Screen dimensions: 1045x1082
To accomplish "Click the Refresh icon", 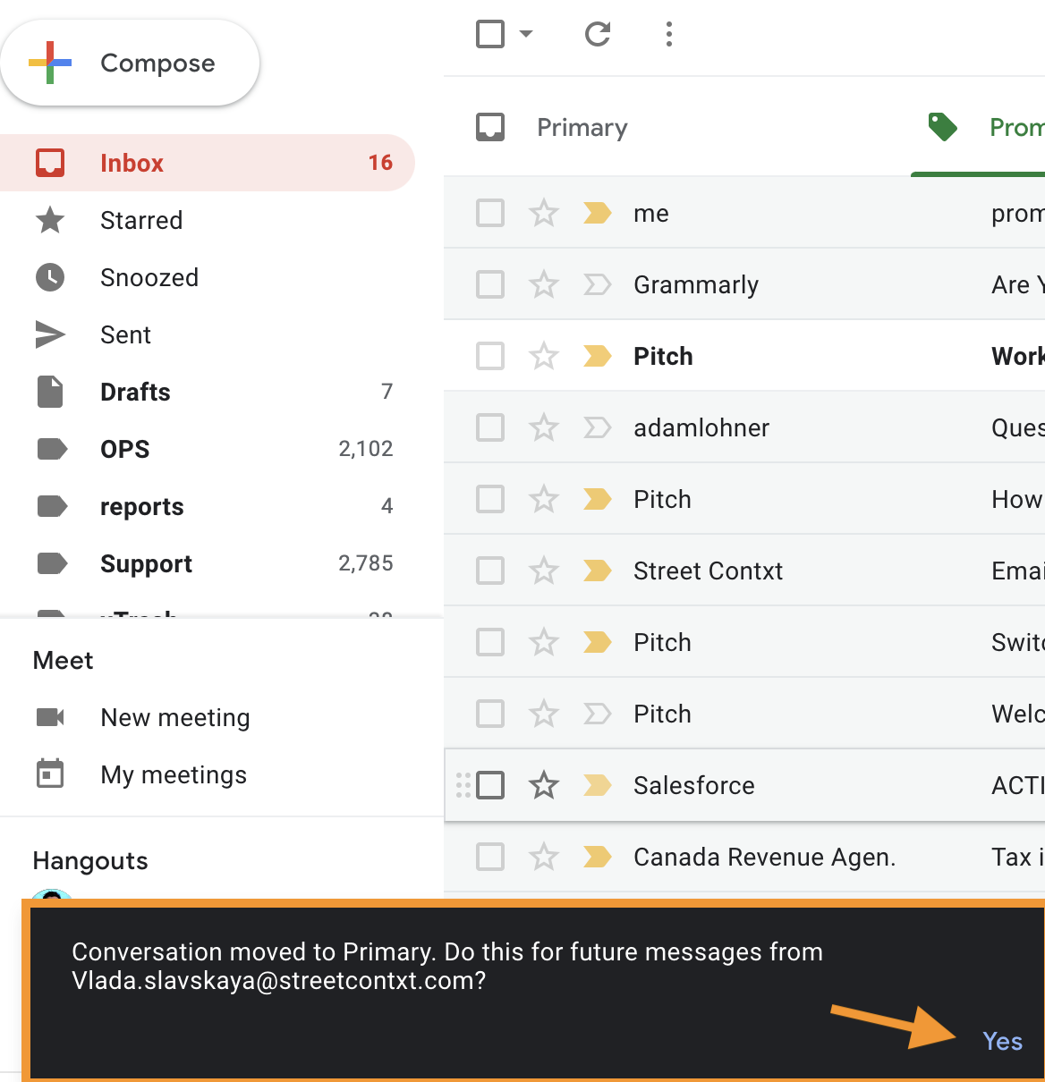I will coord(598,34).
